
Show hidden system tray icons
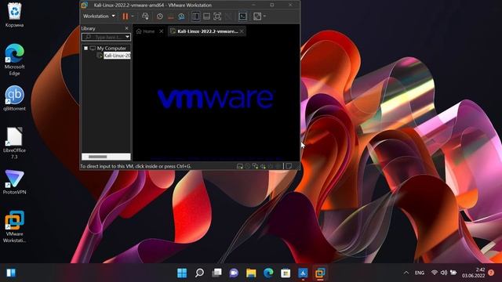tap(406, 273)
